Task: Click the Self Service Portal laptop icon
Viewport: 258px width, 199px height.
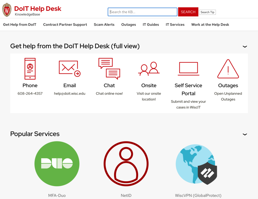Action: point(188,69)
